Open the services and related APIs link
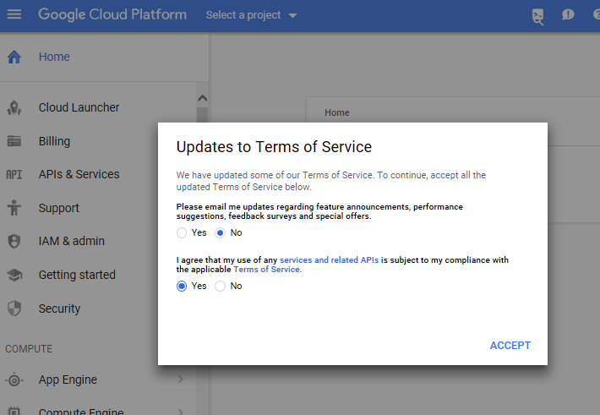The width and height of the screenshot is (600, 415). (x=329, y=260)
